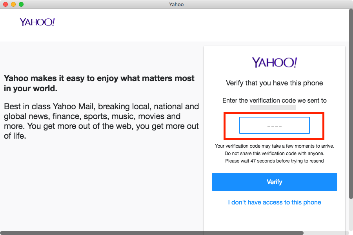Close the Yahoo window with red button
The width and height of the screenshot is (353, 235).
click(x=5, y=4)
